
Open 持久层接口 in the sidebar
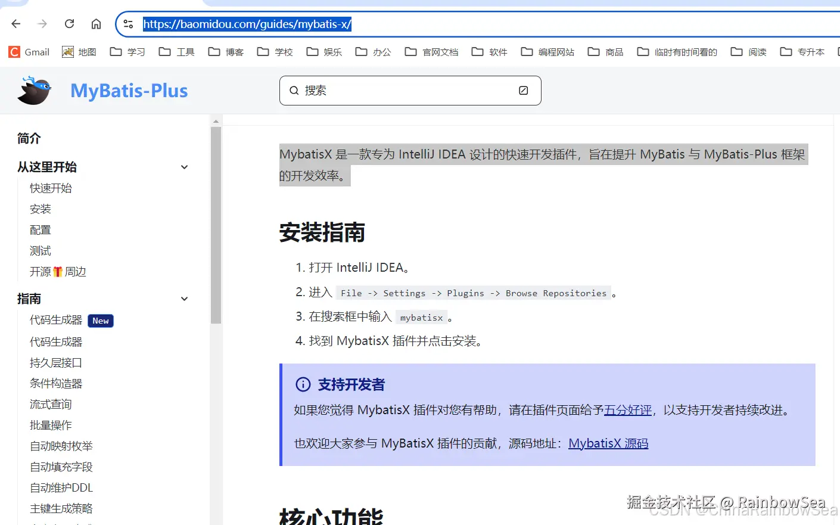[x=56, y=363]
